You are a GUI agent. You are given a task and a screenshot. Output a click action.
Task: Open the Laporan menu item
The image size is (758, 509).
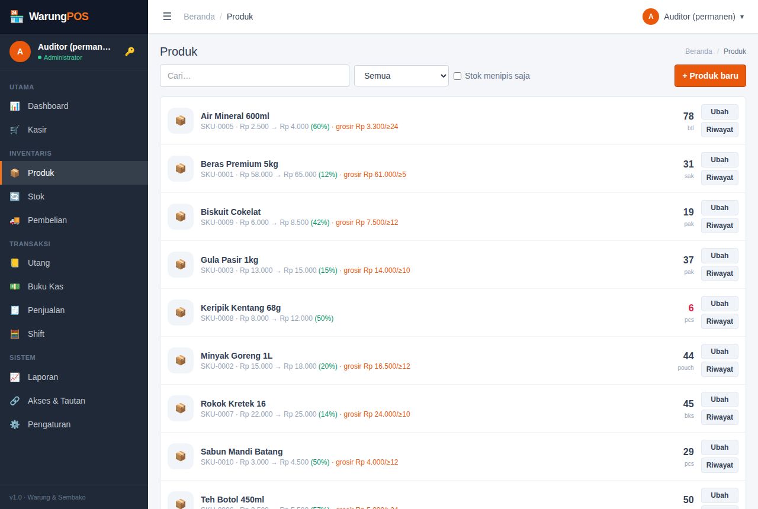74,377
